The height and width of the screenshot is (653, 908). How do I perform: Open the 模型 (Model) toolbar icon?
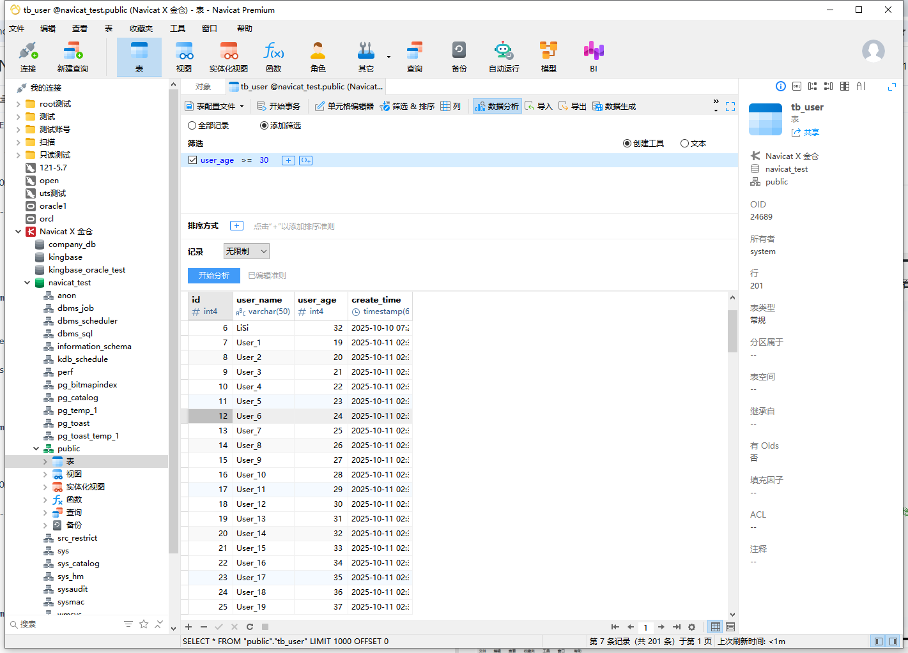(549, 57)
